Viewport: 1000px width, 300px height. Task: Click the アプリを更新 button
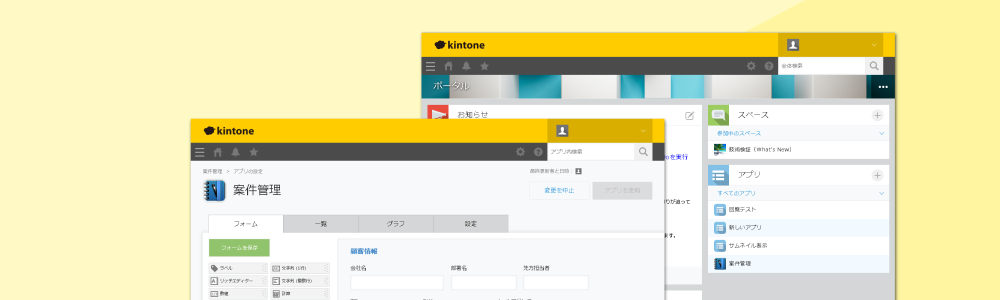(x=622, y=190)
